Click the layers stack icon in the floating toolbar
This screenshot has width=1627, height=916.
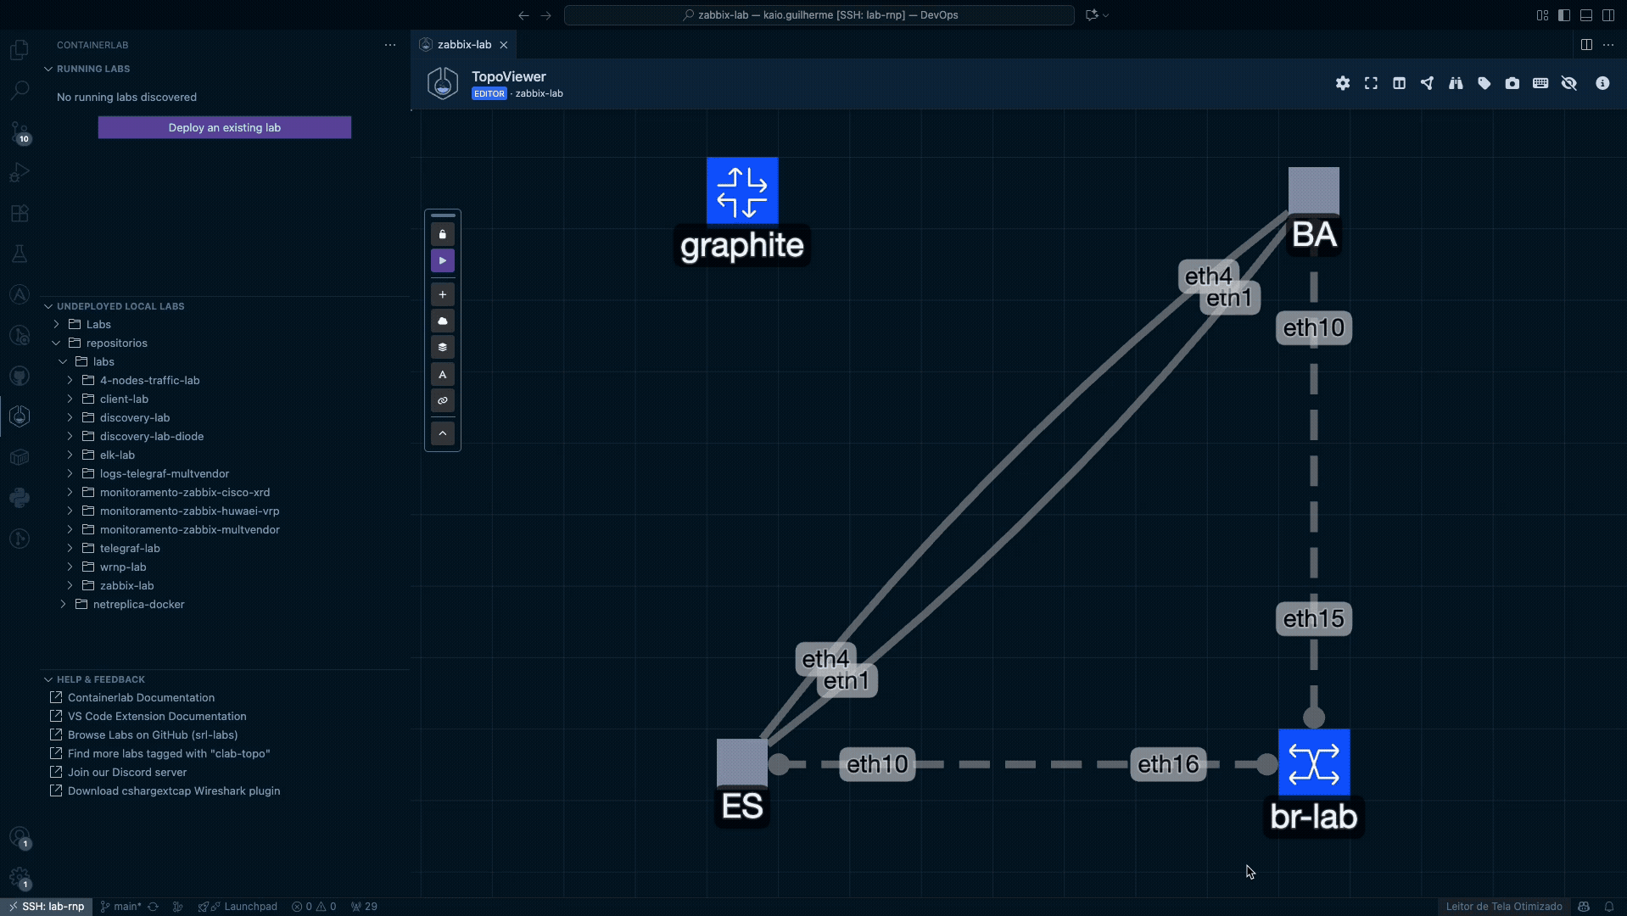pos(442,347)
